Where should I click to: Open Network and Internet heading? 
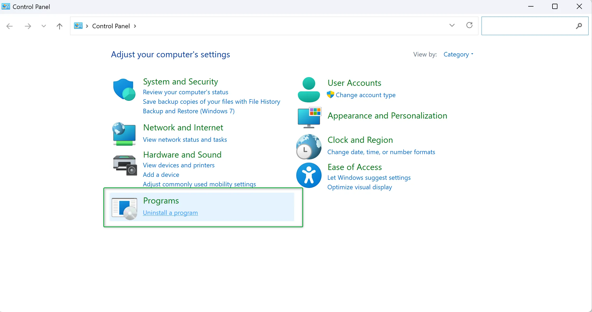(183, 127)
